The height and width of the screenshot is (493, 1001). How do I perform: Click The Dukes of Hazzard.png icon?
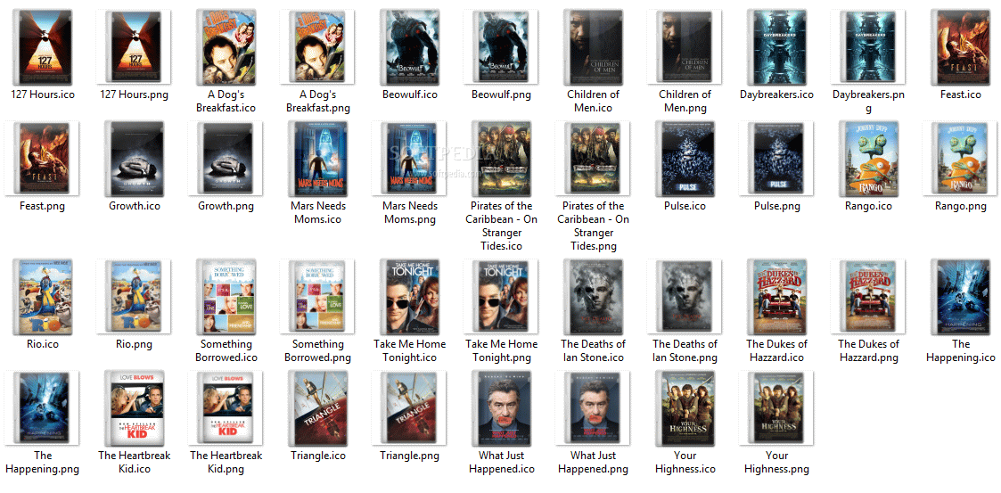(x=869, y=296)
